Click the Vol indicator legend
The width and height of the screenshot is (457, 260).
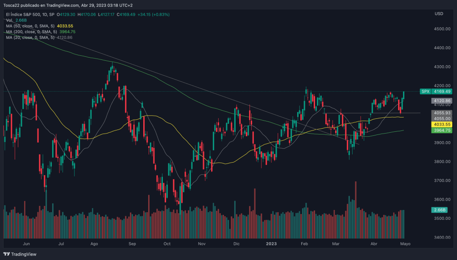[x=10, y=20]
